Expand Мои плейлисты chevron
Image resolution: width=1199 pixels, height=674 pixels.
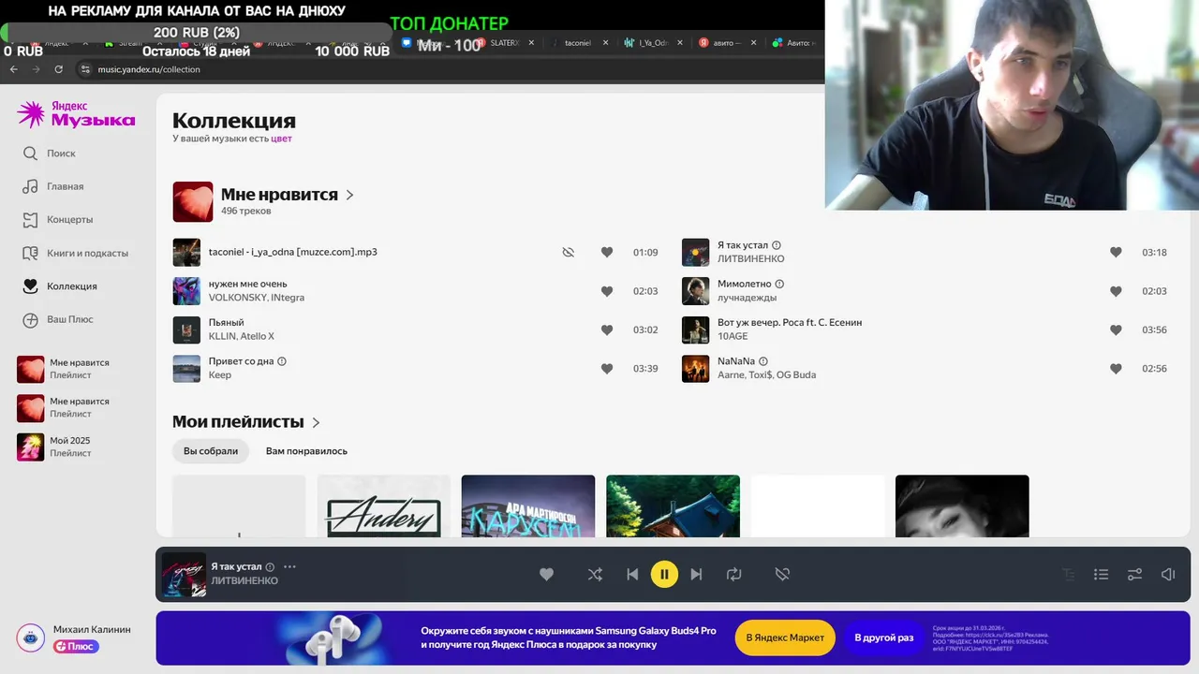[317, 423]
